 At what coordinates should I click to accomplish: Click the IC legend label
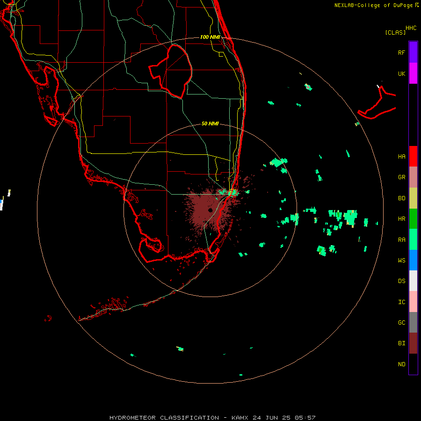coord(402,302)
